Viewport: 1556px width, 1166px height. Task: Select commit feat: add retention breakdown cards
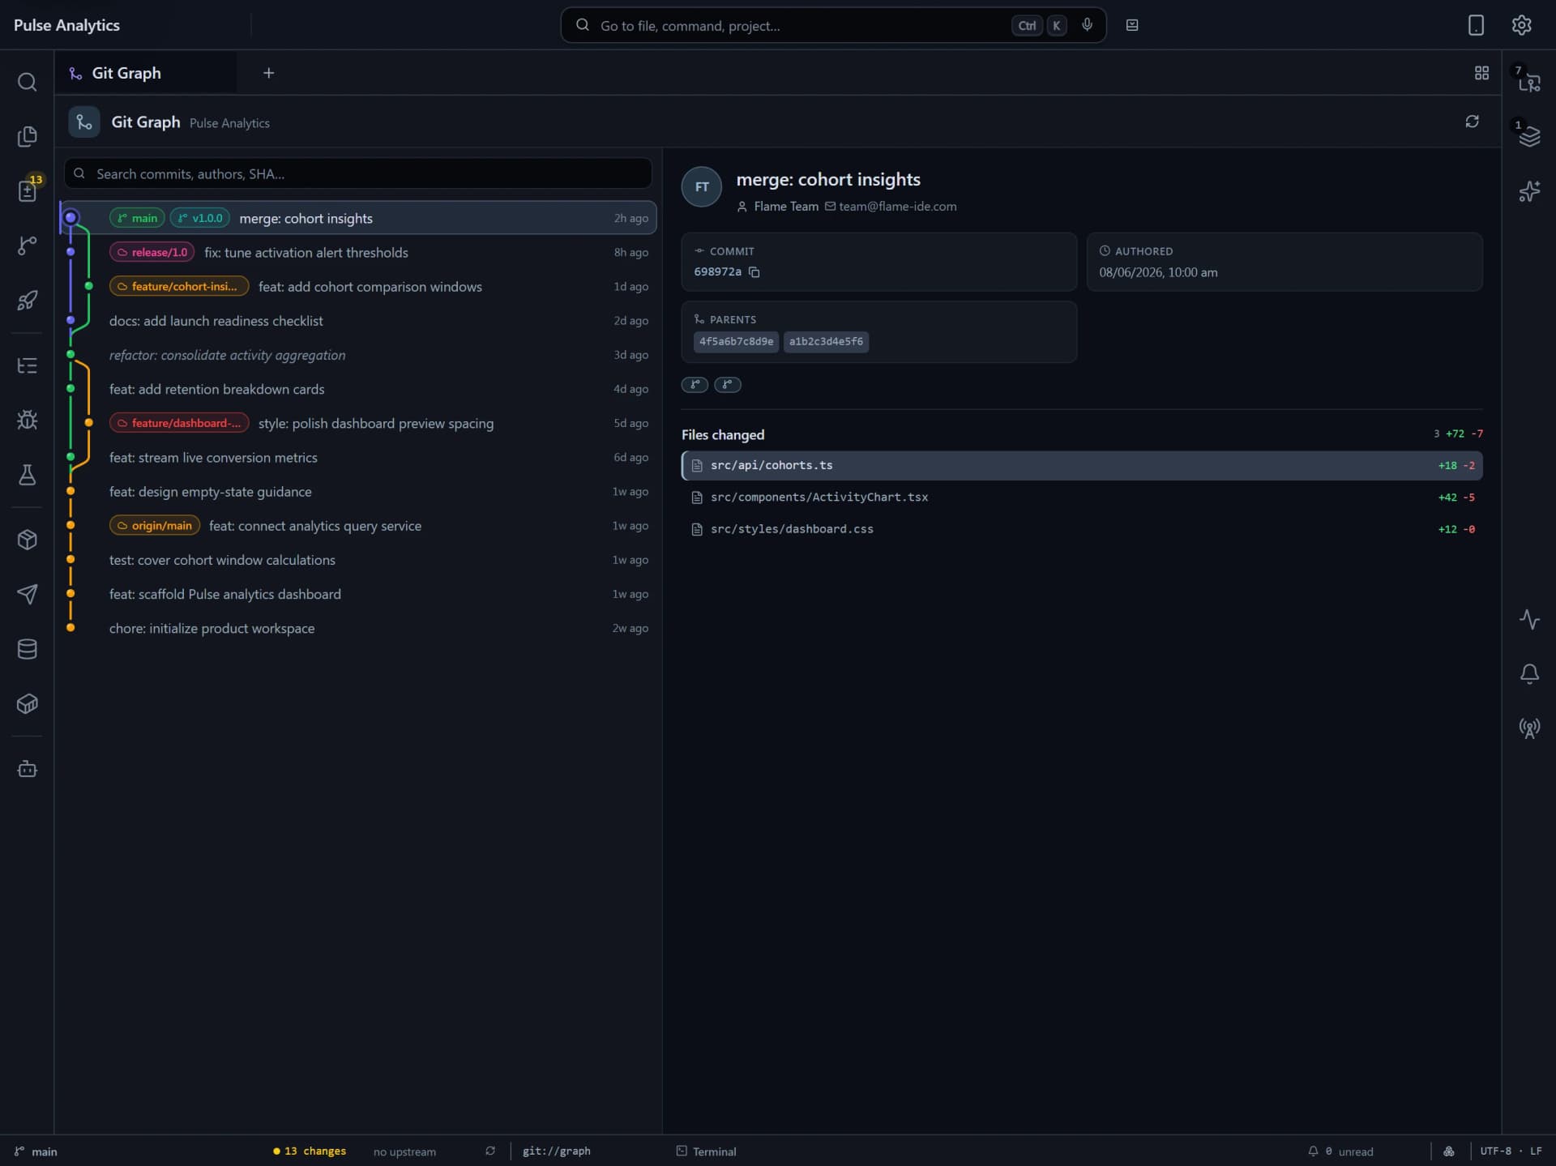coord(358,389)
